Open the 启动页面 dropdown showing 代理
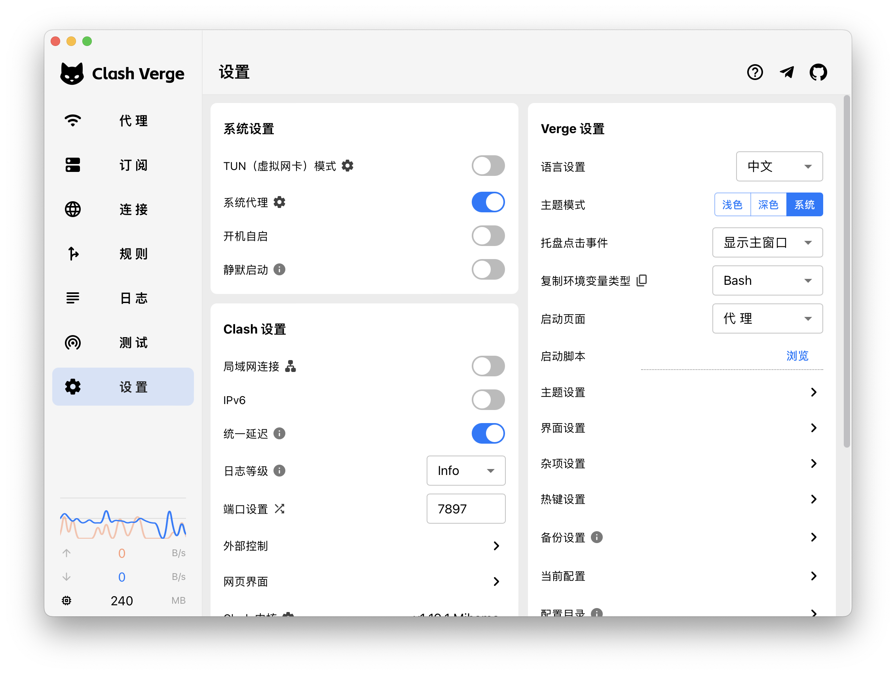 coord(768,318)
